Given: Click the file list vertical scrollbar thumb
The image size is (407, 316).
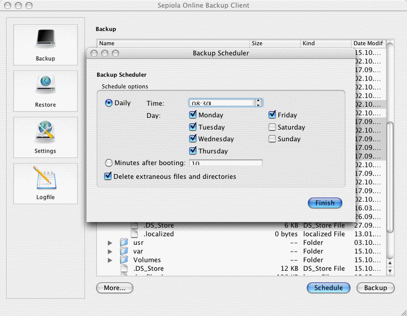Looking at the screenshot, I should click(390, 177).
